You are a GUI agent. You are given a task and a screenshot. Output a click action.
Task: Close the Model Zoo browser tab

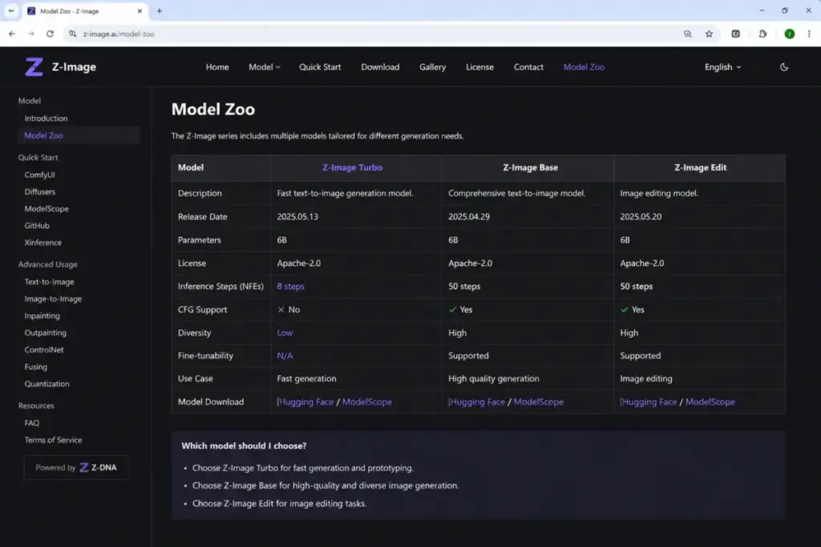tap(140, 11)
